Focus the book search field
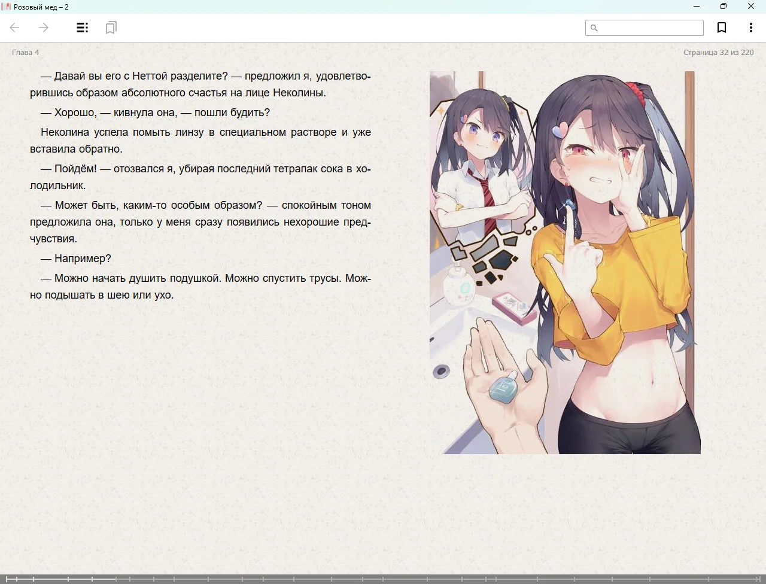Image resolution: width=766 pixels, height=584 pixels. pyautogui.click(x=644, y=28)
